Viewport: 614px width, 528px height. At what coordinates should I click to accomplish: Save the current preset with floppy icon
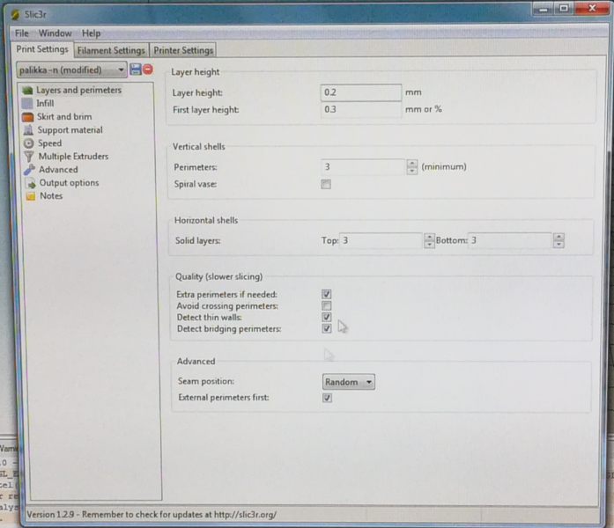coord(135,70)
